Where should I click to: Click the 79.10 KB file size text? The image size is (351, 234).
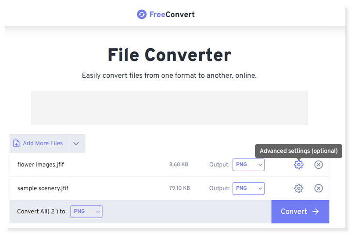pos(179,188)
